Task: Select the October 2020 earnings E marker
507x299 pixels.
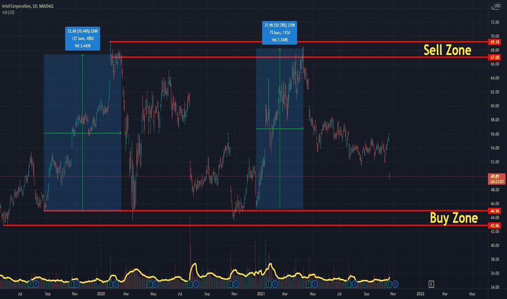Action: (x=230, y=284)
